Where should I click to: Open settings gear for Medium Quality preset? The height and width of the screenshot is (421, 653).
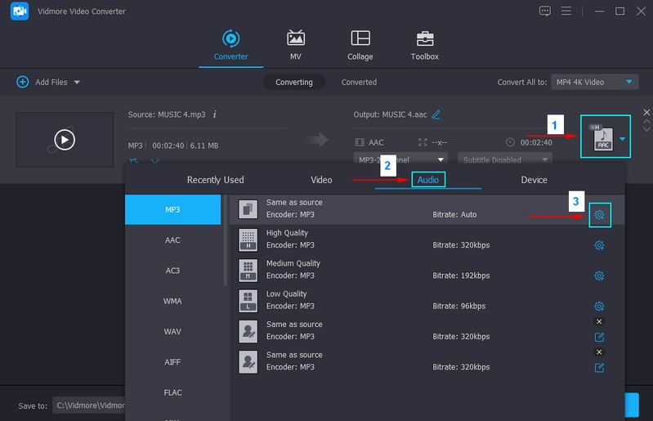(x=599, y=275)
